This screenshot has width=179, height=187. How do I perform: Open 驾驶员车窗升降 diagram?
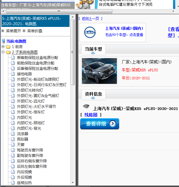(30, 150)
